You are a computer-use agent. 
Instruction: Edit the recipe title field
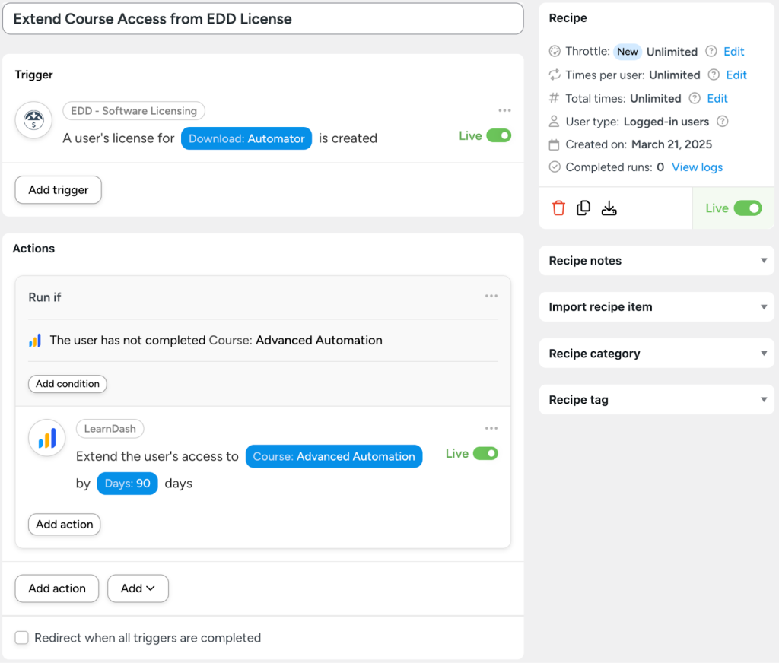pyautogui.click(x=262, y=18)
